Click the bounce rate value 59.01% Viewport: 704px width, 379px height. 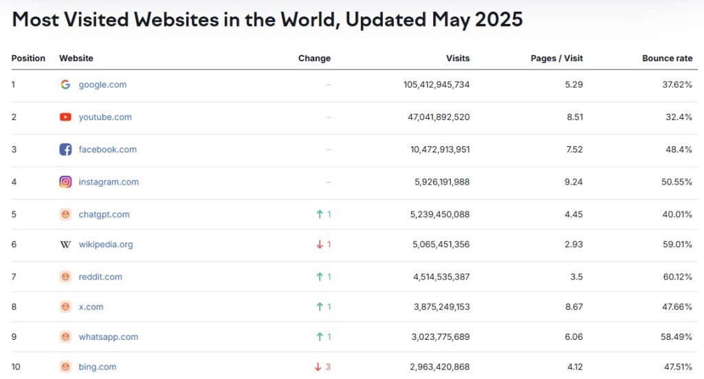pos(677,244)
